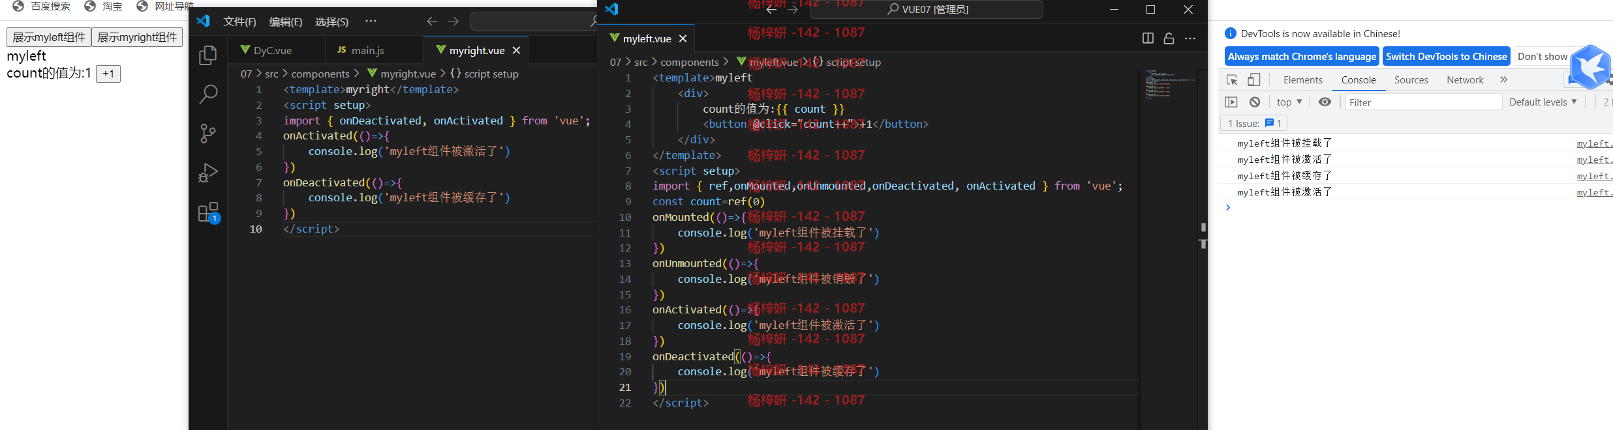This screenshot has width=1613, height=430.
Task: Click VS Code logo in myright.vue window
Action: (204, 21)
